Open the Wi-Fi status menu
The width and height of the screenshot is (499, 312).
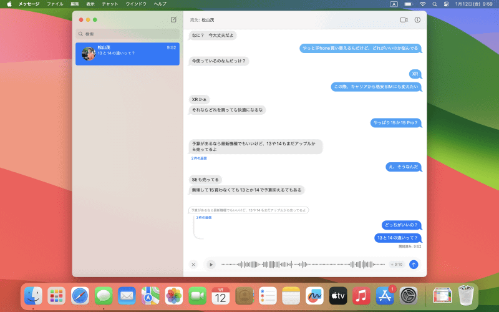click(423, 4)
